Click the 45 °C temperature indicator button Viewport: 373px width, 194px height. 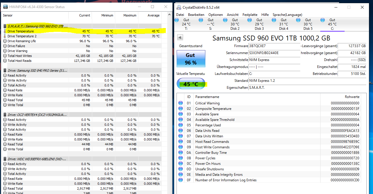(x=191, y=84)
